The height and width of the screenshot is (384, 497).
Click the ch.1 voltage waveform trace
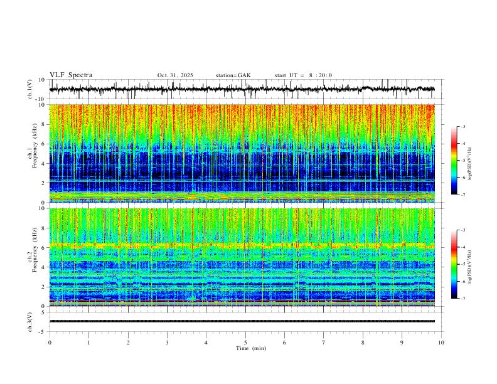tap(242, 89)
